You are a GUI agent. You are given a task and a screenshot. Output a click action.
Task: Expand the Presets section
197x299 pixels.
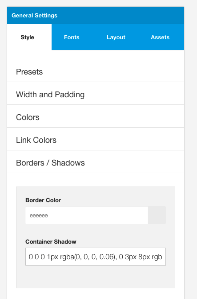(x=96, y=72)
